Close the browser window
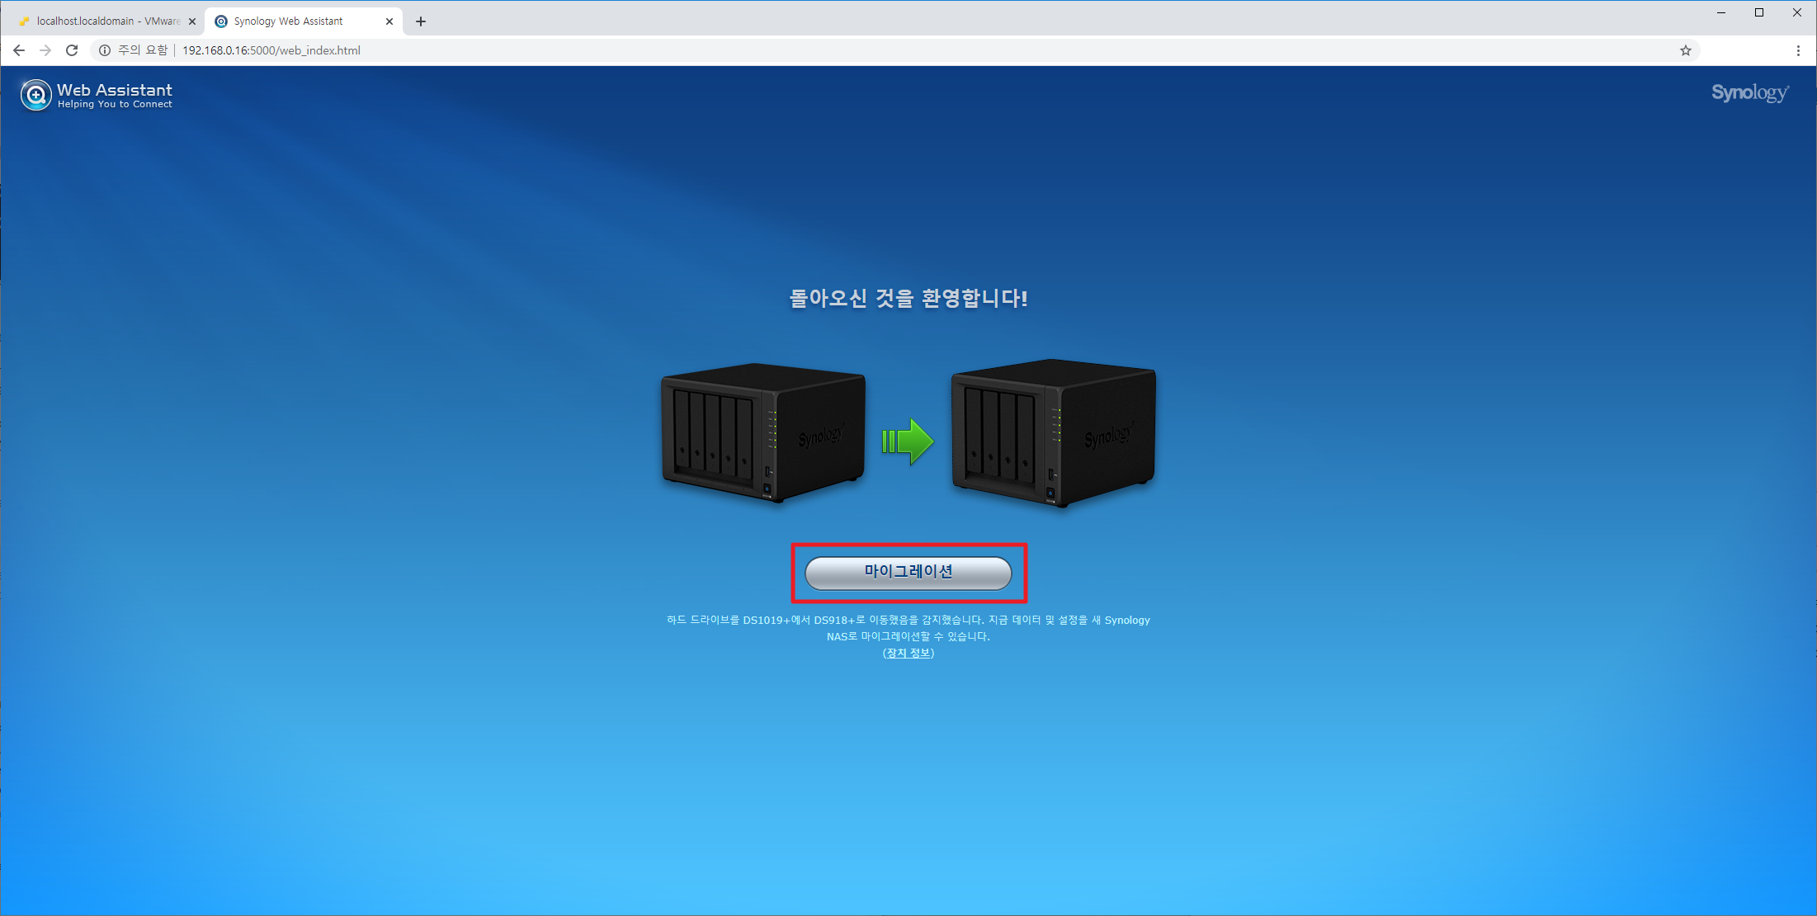 click(1797, 12)
